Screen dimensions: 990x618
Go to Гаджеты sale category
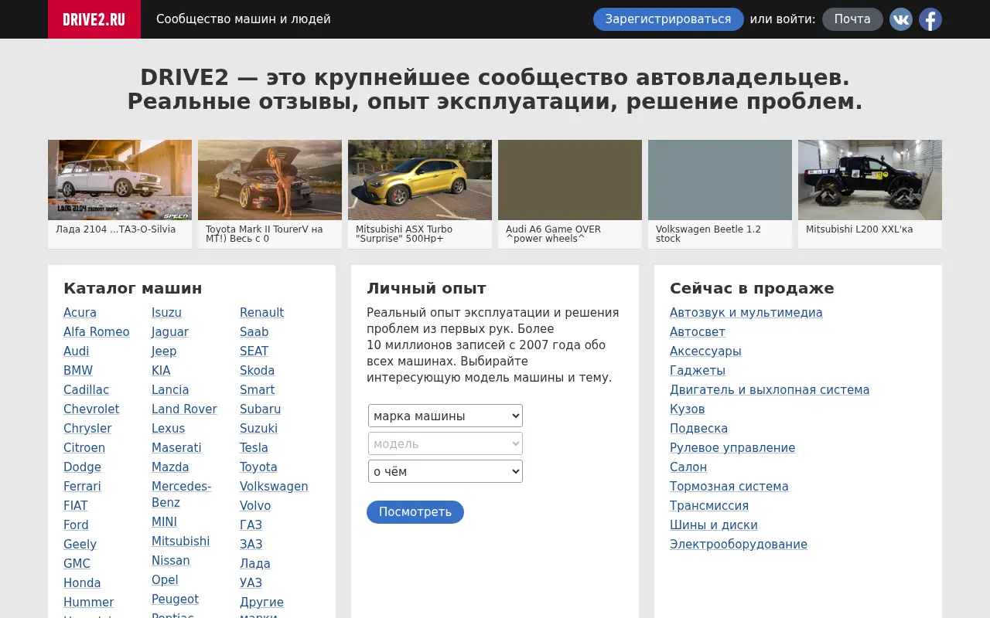tap(698, 371)
